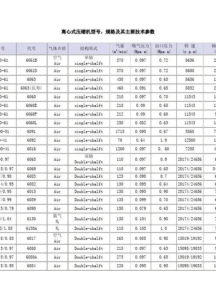Screen dimensions: 216x305
Task: Click code cell 6084
Action: [x=32, y=266]
